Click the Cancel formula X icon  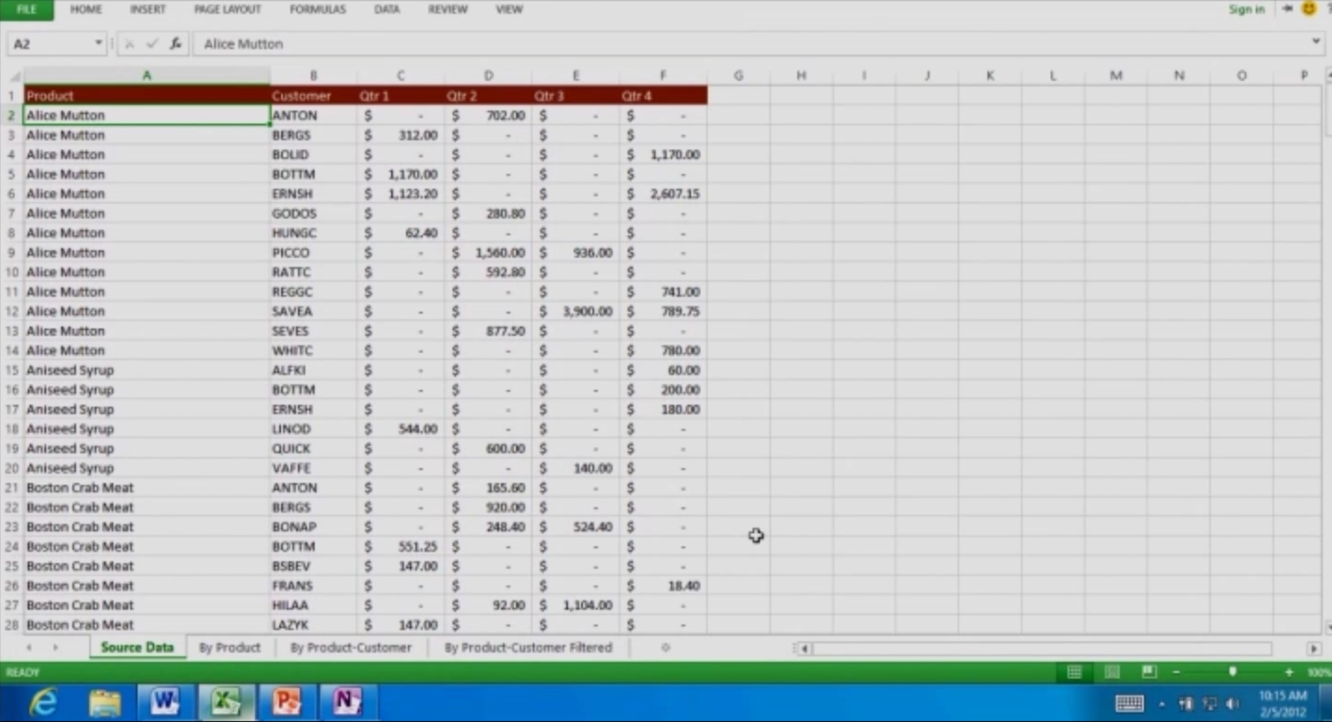(129, 44)
